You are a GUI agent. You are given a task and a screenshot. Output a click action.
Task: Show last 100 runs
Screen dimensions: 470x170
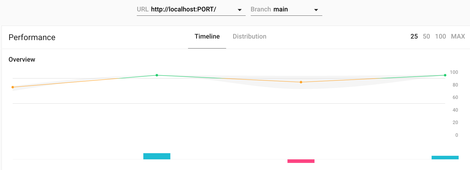tap(440, 37)
